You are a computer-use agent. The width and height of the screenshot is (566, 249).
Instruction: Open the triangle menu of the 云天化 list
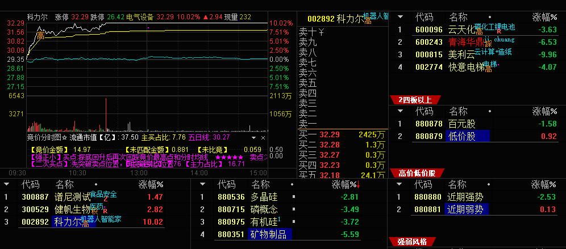click(x=400, y=17)
